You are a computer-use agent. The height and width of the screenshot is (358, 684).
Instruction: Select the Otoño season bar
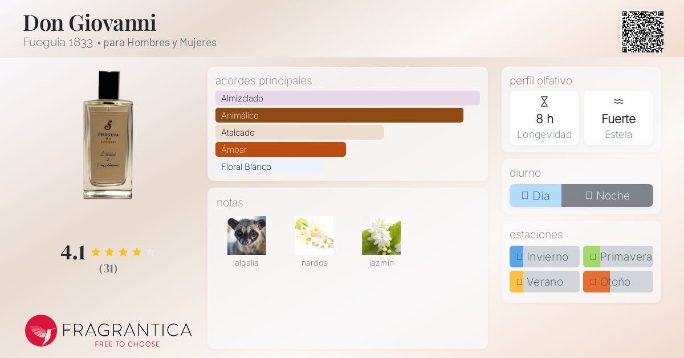click(618, 282)
